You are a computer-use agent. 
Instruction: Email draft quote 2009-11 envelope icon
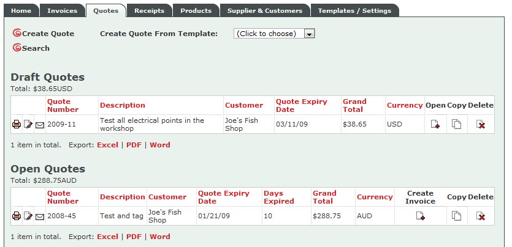[x=40, y=125]
